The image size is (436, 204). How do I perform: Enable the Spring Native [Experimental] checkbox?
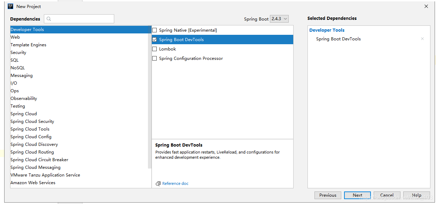155,30
